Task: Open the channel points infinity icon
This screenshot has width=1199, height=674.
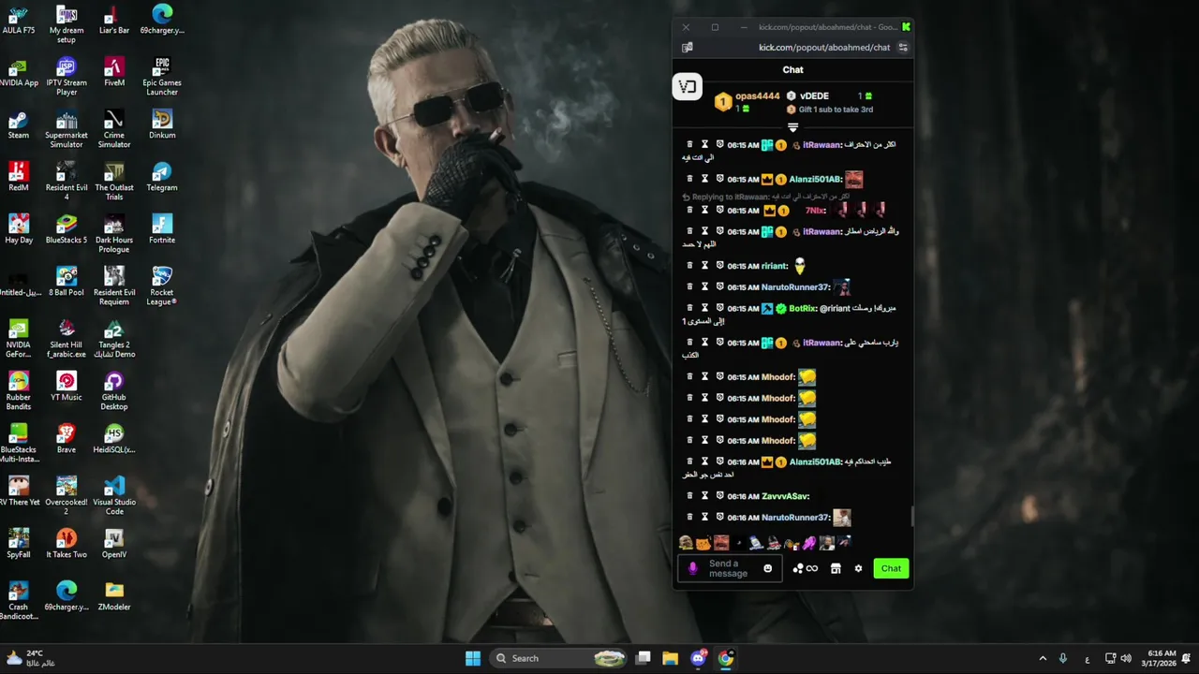Action: 811,568
